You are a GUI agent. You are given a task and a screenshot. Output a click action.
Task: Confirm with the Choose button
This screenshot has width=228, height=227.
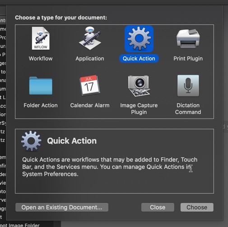point(197,207)
